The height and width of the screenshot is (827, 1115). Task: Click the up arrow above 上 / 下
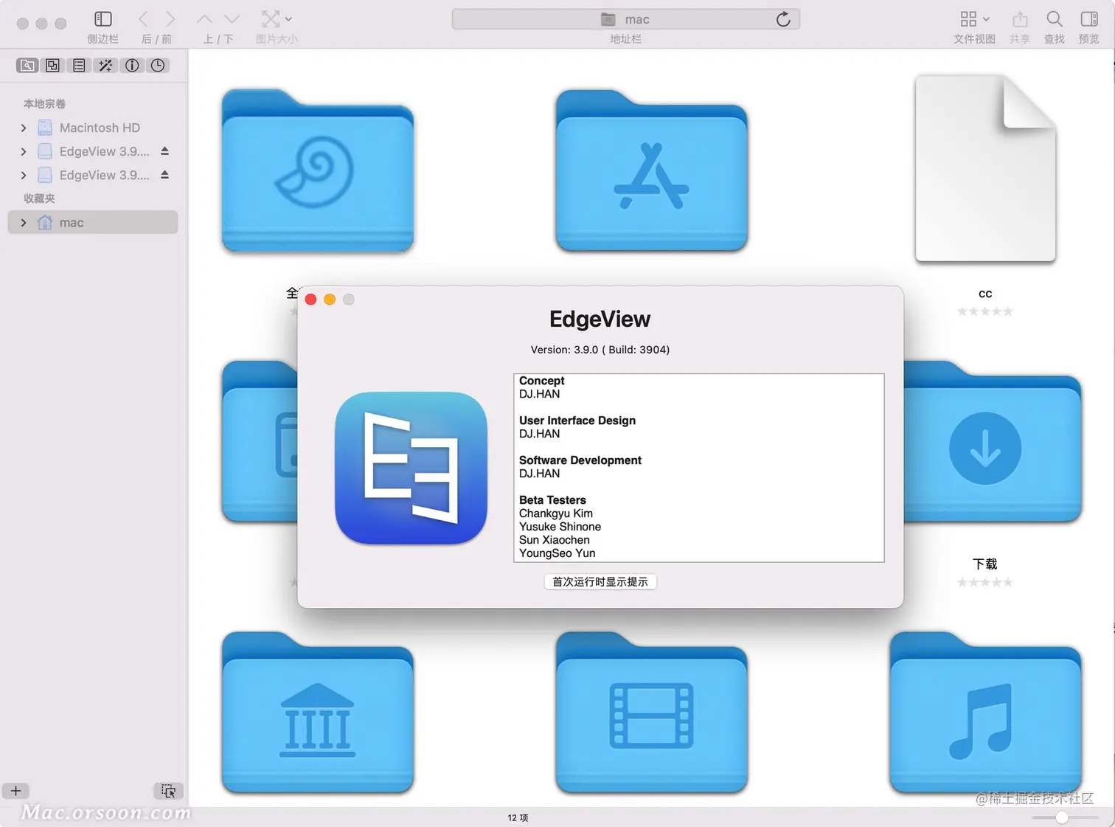[205, 19]
